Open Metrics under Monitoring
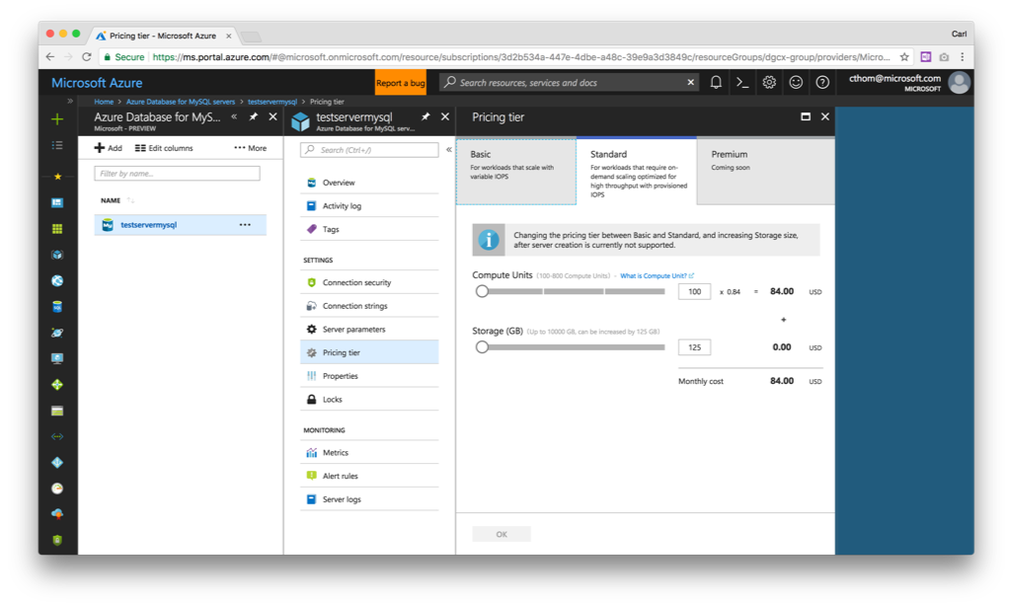This screenshot has height=606, width=1009. [x=369, y=453]
